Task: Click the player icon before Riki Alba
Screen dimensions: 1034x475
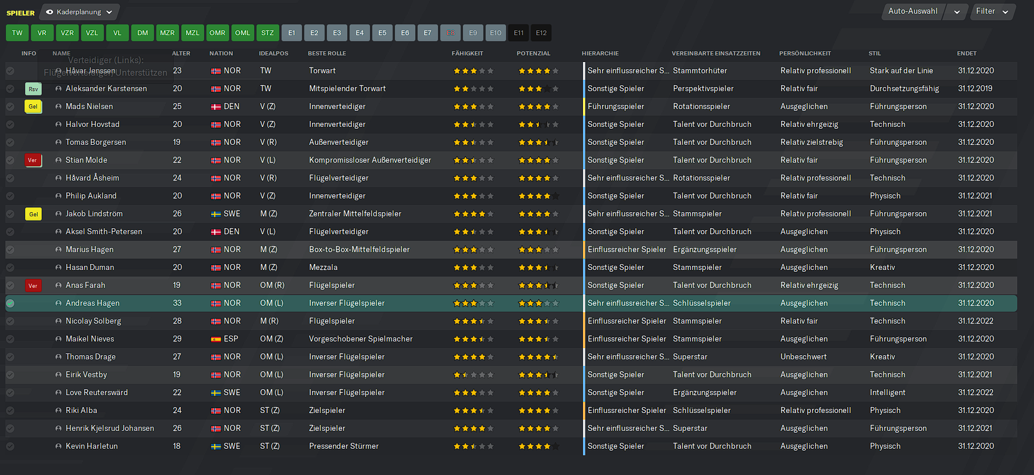Action: 58,411
